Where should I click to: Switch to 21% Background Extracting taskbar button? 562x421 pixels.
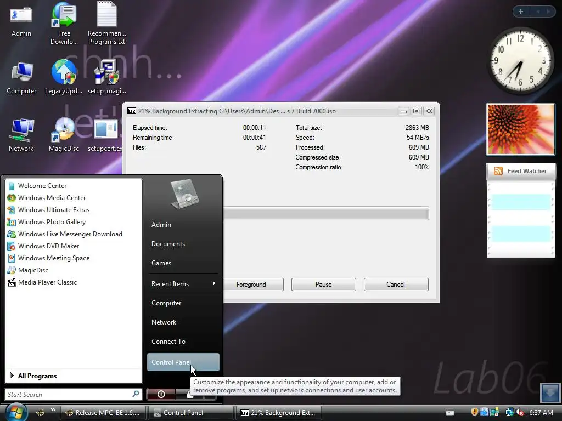(x=278, y=413)
